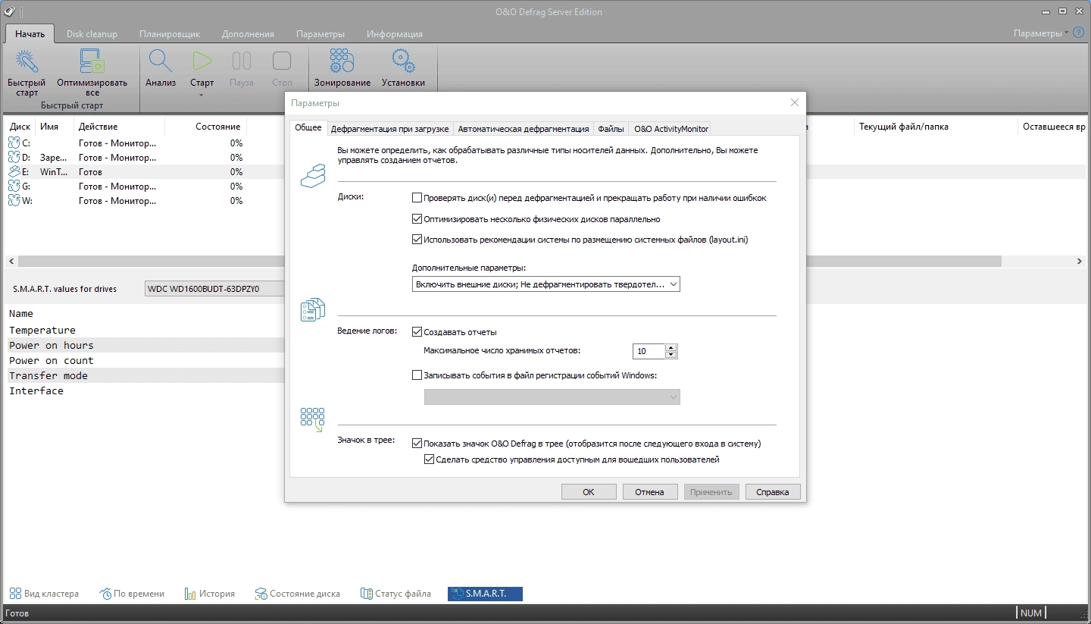Expand the dropdown arrow under Старт

(202, 96)
